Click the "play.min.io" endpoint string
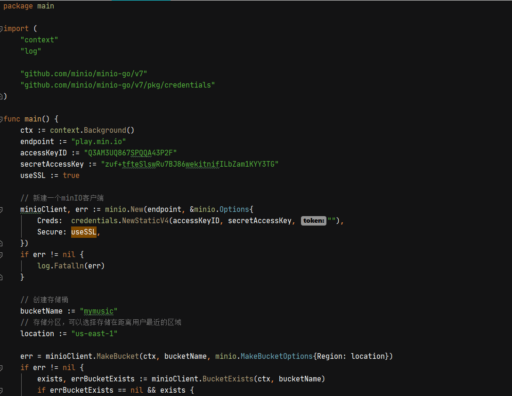The width and height of the screenshot is (512, 396). (98, 142)
